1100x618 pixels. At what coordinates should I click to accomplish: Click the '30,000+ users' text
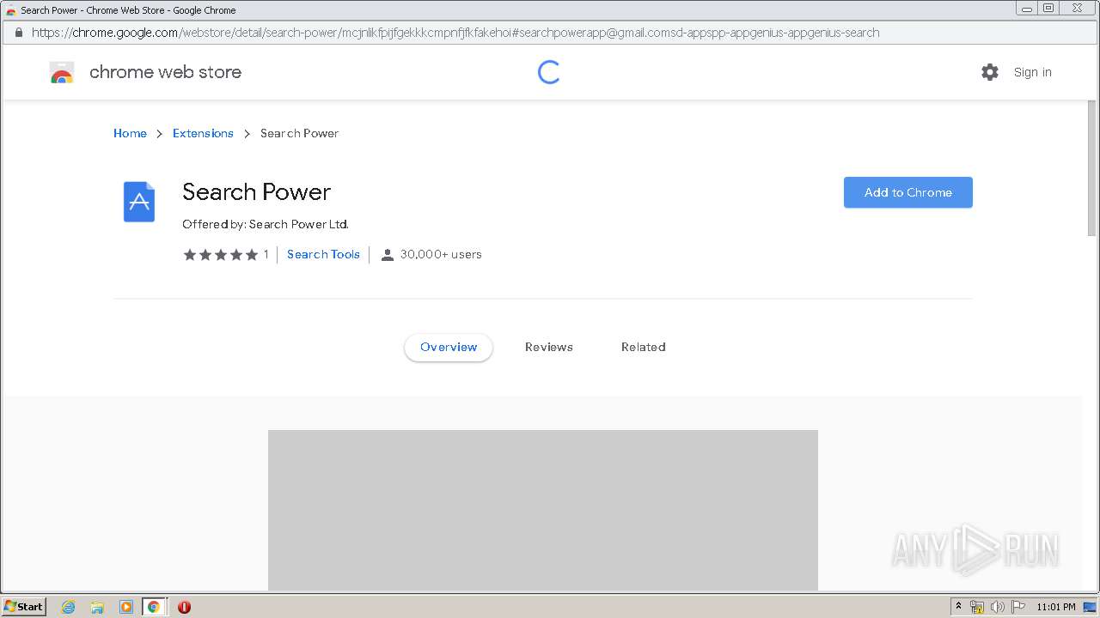tap(441, 254)
